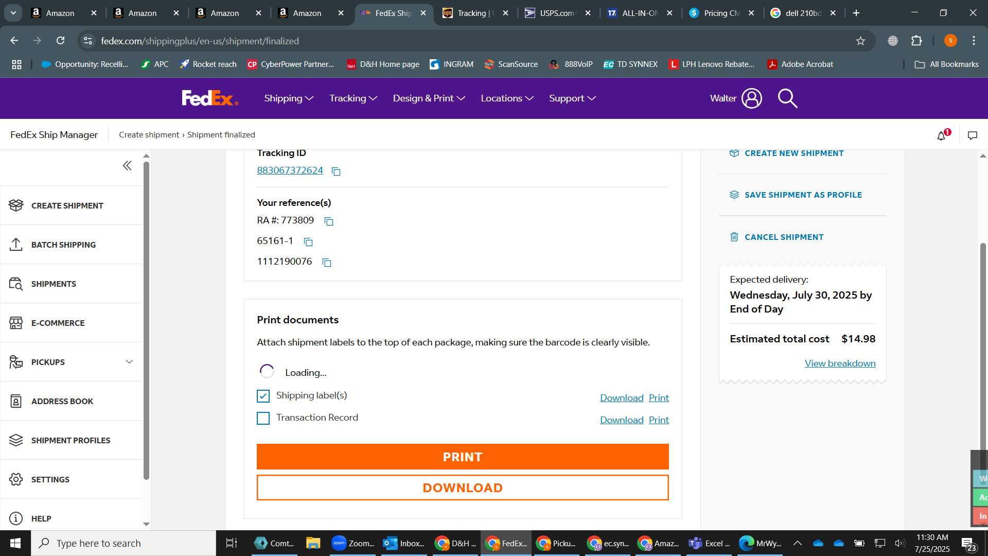Screen dimensions: 988x556
Task: Expand the Design & Print menu
Action: click(x=429, y=98)
